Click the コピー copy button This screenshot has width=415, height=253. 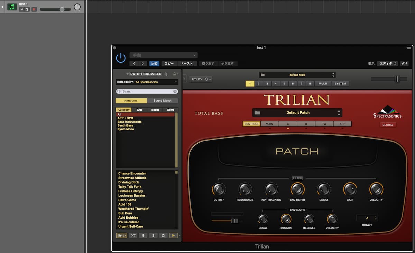[169, 64]
